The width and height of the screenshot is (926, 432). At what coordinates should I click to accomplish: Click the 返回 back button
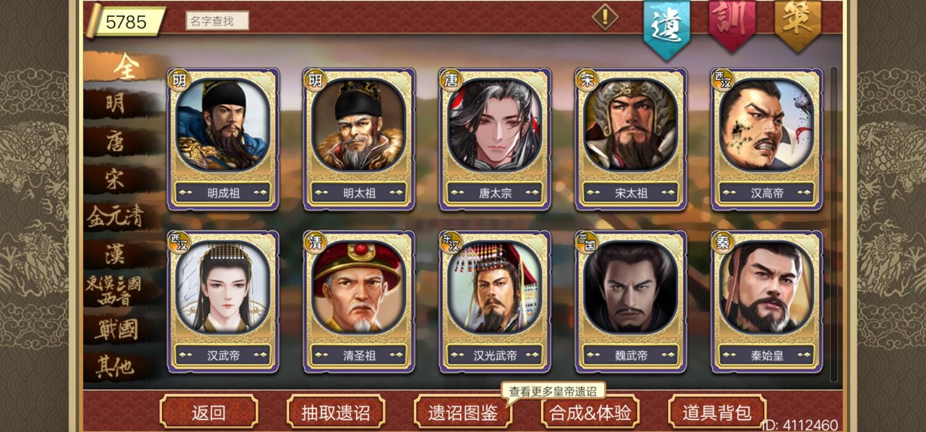209,412
